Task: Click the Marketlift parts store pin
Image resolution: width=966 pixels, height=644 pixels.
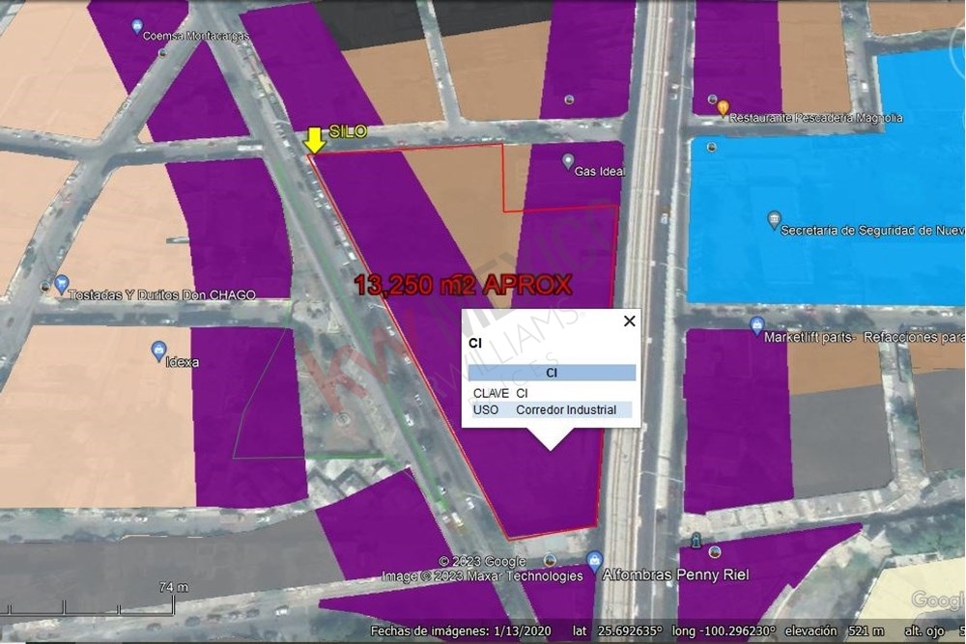Action: point(756,325)
